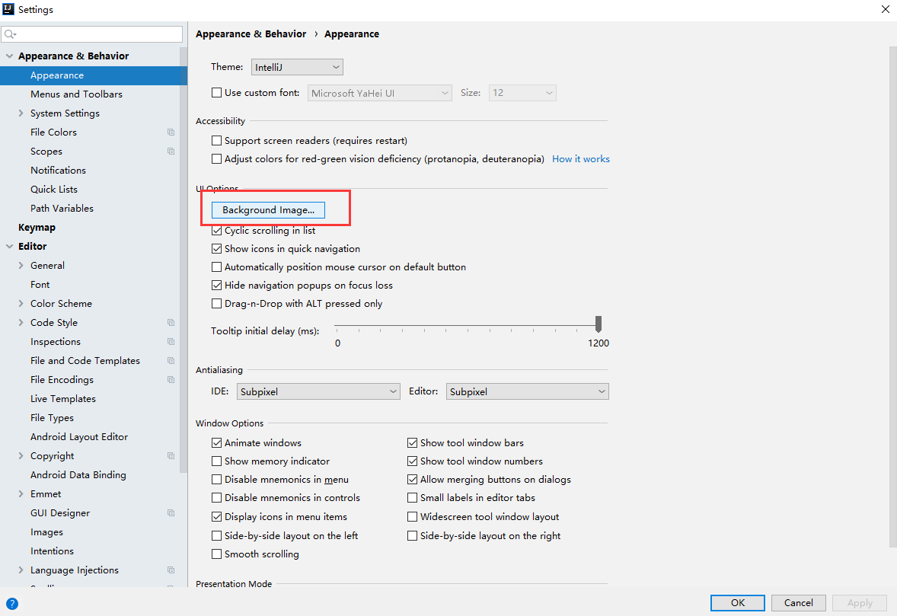897x616 pixels.
Task: Open the Theme dropdown
Action: pyautogui.click(x=297, y=67)
